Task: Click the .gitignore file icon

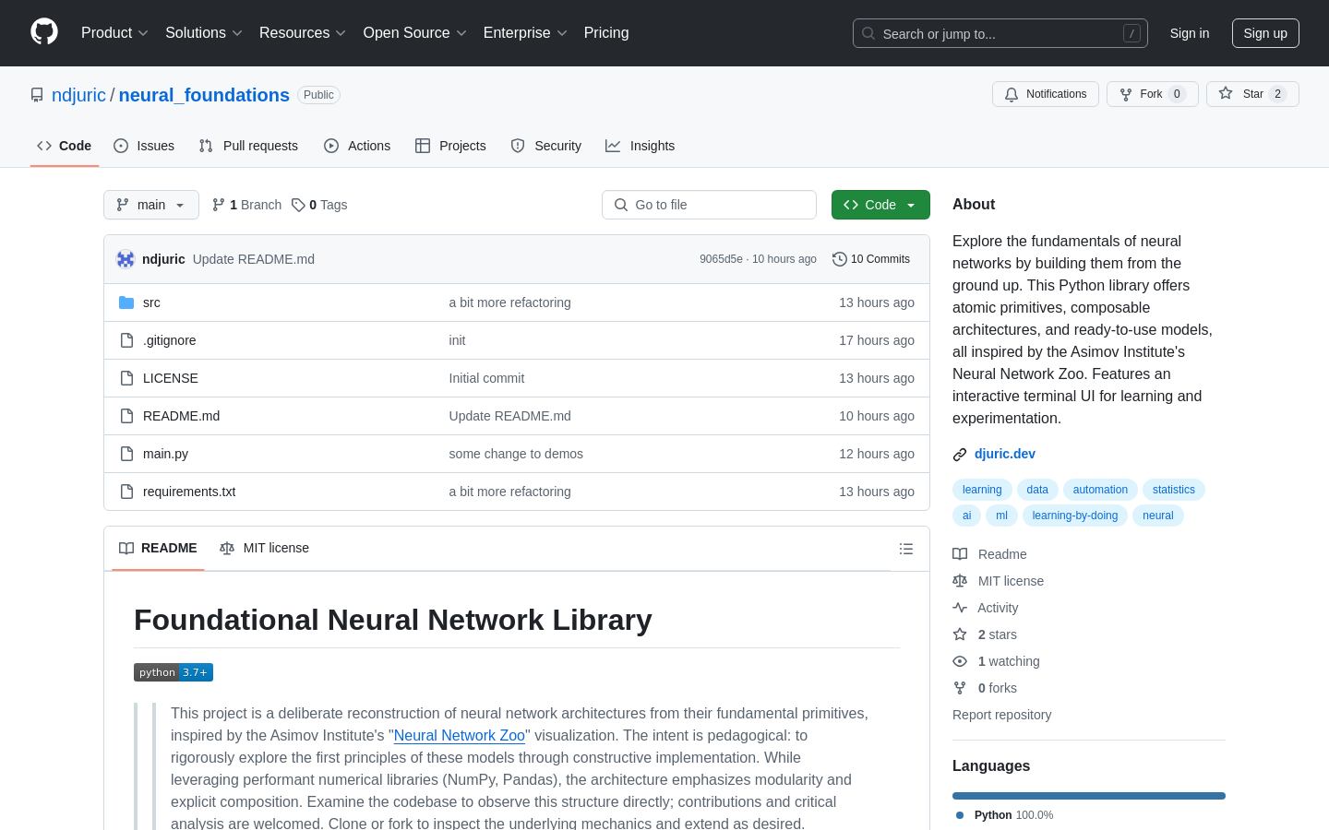Action: click(126, 340)
